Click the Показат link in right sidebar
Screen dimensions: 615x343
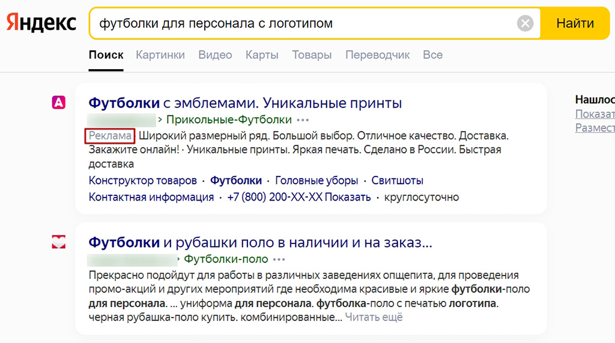point(595,114)
